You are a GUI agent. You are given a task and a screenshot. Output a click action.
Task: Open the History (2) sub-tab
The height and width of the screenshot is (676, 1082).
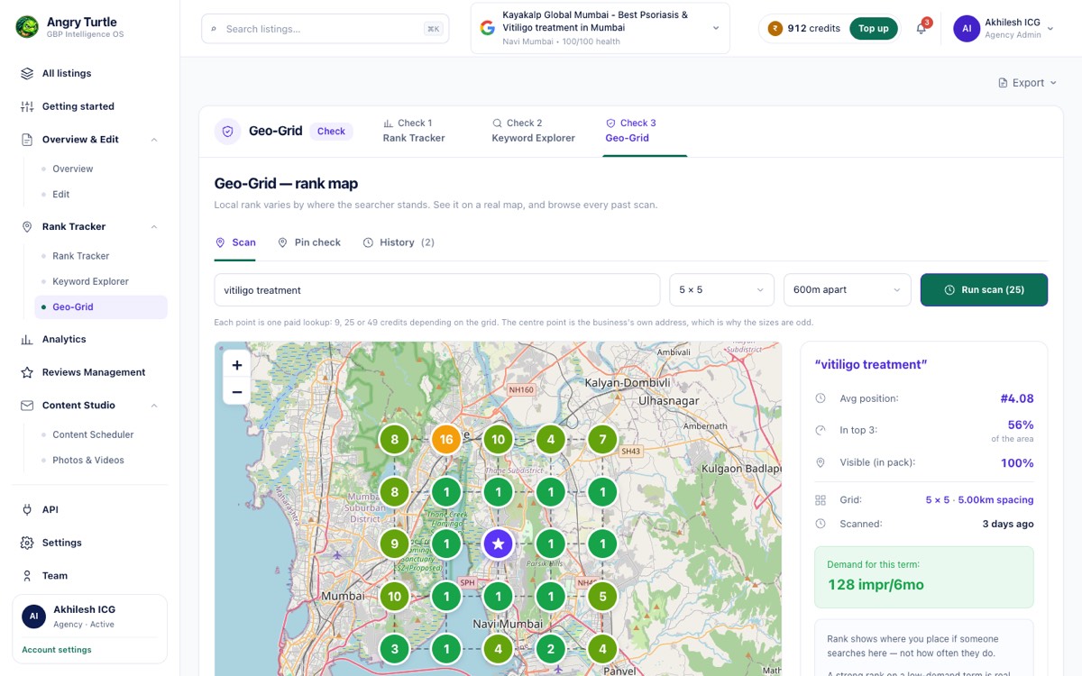point(399,242)
